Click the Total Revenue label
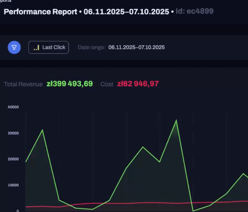The width and height of the screenshot is (248, 212). pyautogui.click(x=23, y=84)
